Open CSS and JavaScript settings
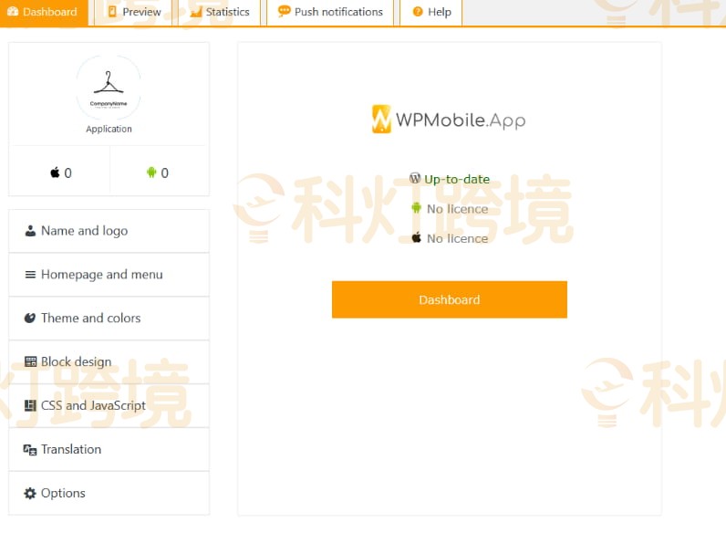The image size is (726, 533). click(x=109, y=405)
